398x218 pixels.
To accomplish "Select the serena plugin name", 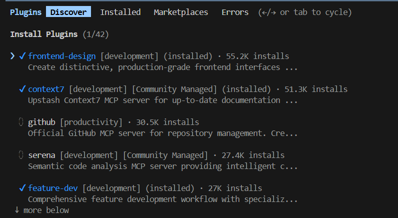I will (41, 155).
